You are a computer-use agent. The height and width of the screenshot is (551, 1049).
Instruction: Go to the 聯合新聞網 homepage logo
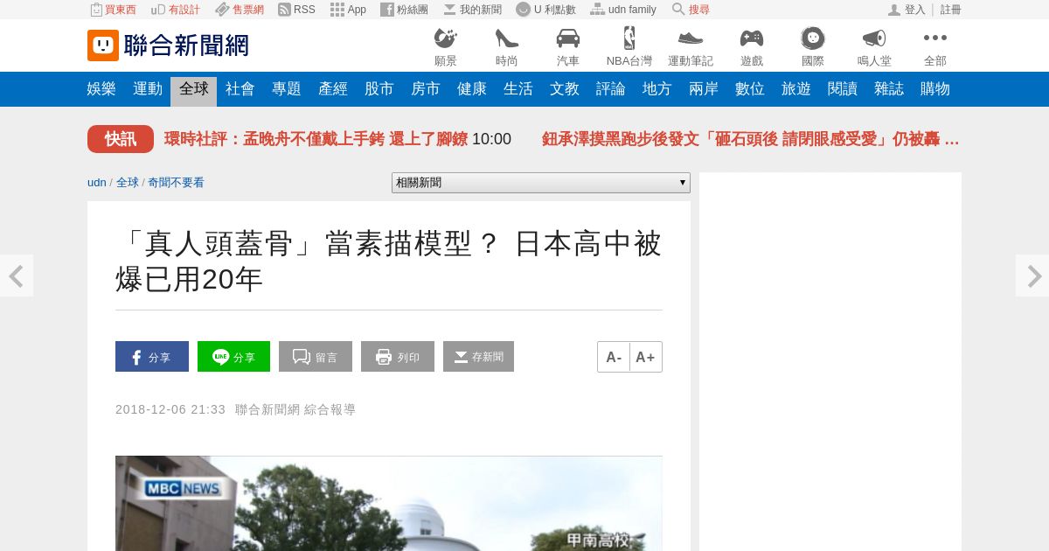(168, 45)
